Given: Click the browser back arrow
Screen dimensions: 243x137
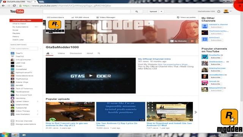Looking at the screenshot, I should tap(3, 6).
